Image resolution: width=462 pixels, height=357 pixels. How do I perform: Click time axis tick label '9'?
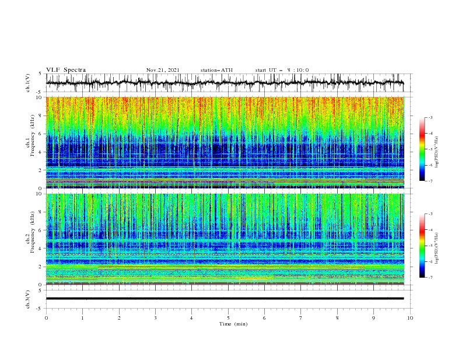tap(374, 318)
